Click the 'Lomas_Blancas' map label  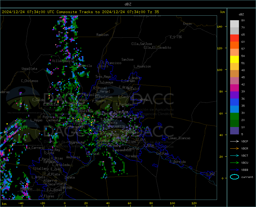point(179,138)
